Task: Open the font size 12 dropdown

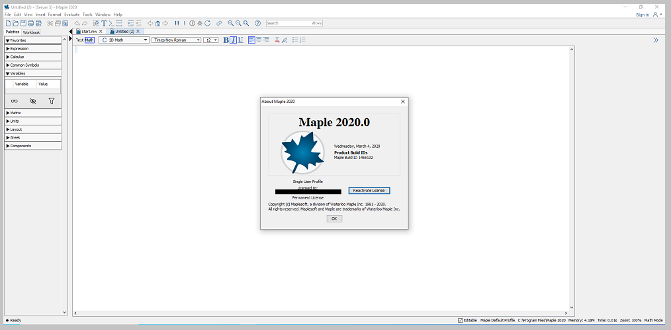Action: pos(210,40)
